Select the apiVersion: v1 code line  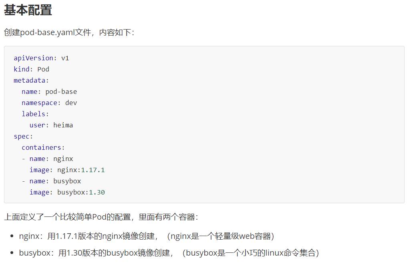41,58
